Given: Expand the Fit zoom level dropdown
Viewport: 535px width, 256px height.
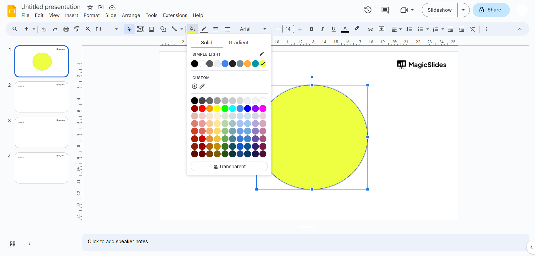Looking at the screenshot, I should [x=107, y=29].
